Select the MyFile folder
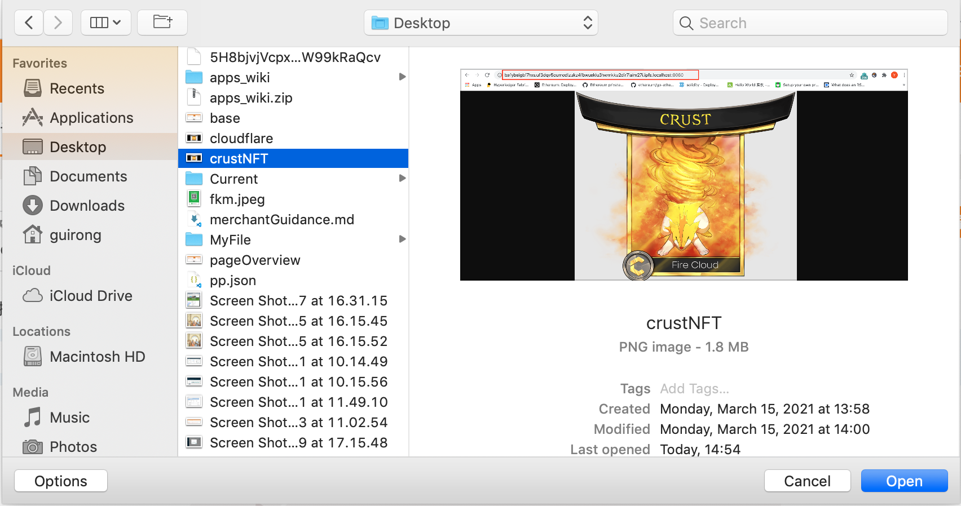 point(293,240)
